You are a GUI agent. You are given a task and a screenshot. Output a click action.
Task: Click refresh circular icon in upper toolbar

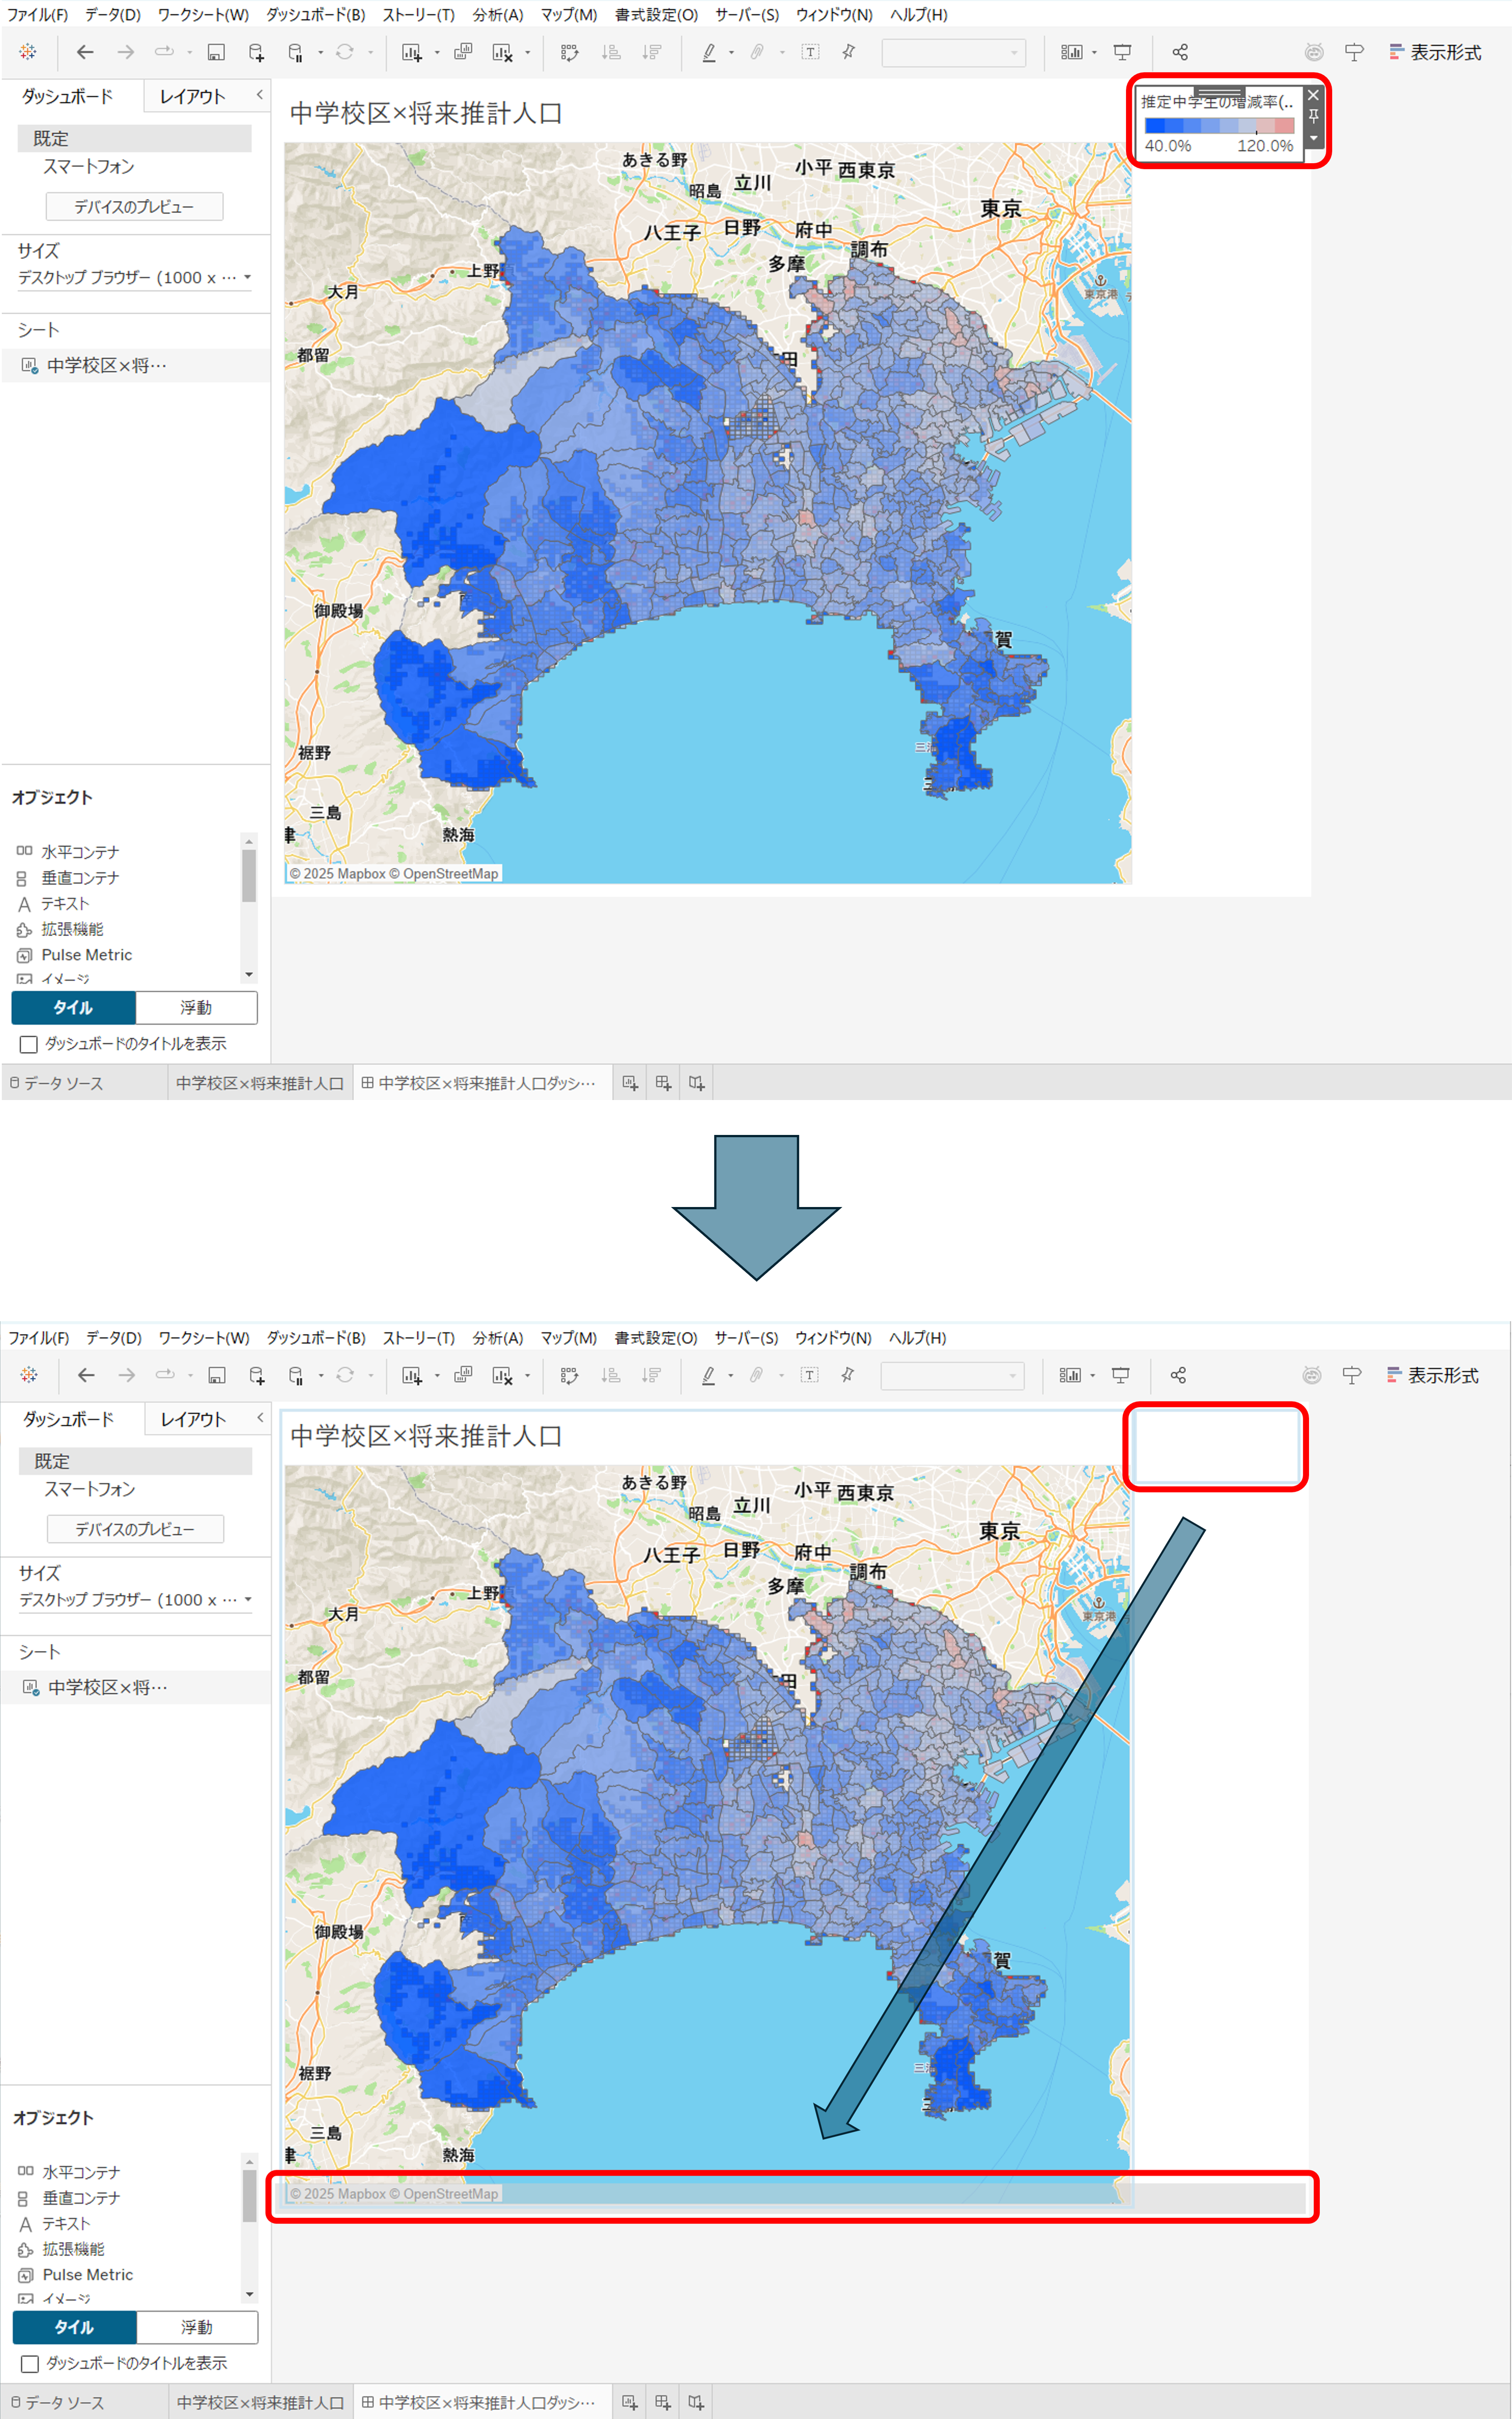pos(345,52)
